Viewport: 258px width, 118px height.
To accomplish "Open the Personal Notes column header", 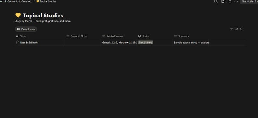I will tap(83, 36).
